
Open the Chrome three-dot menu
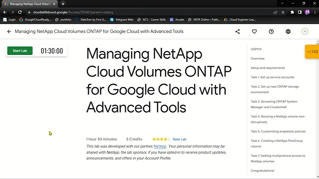(315, 12)
